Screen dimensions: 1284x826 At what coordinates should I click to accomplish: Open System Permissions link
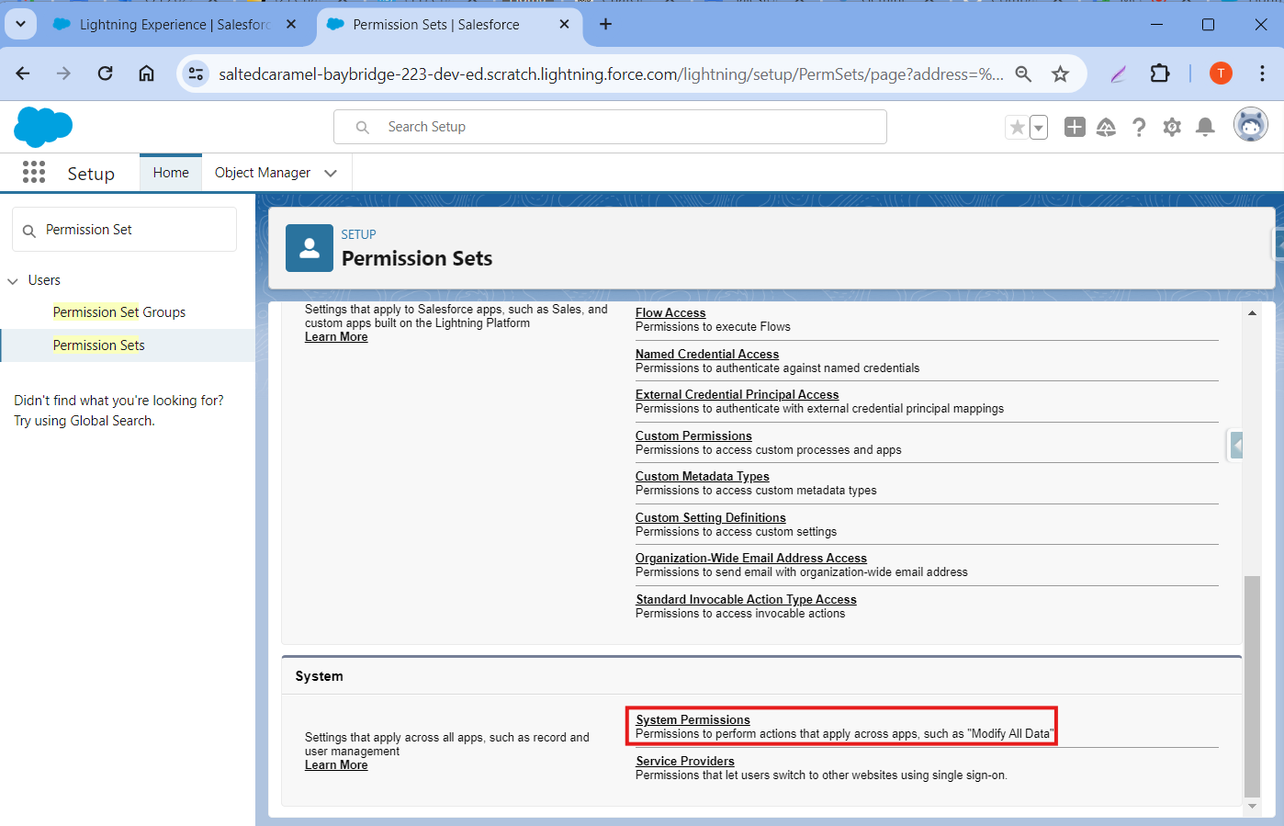(x=693, y=720)
